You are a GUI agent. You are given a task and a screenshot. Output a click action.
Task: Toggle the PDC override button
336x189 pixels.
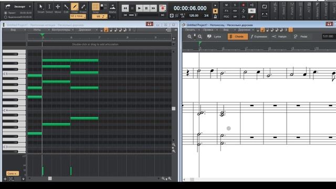[226, 16]
